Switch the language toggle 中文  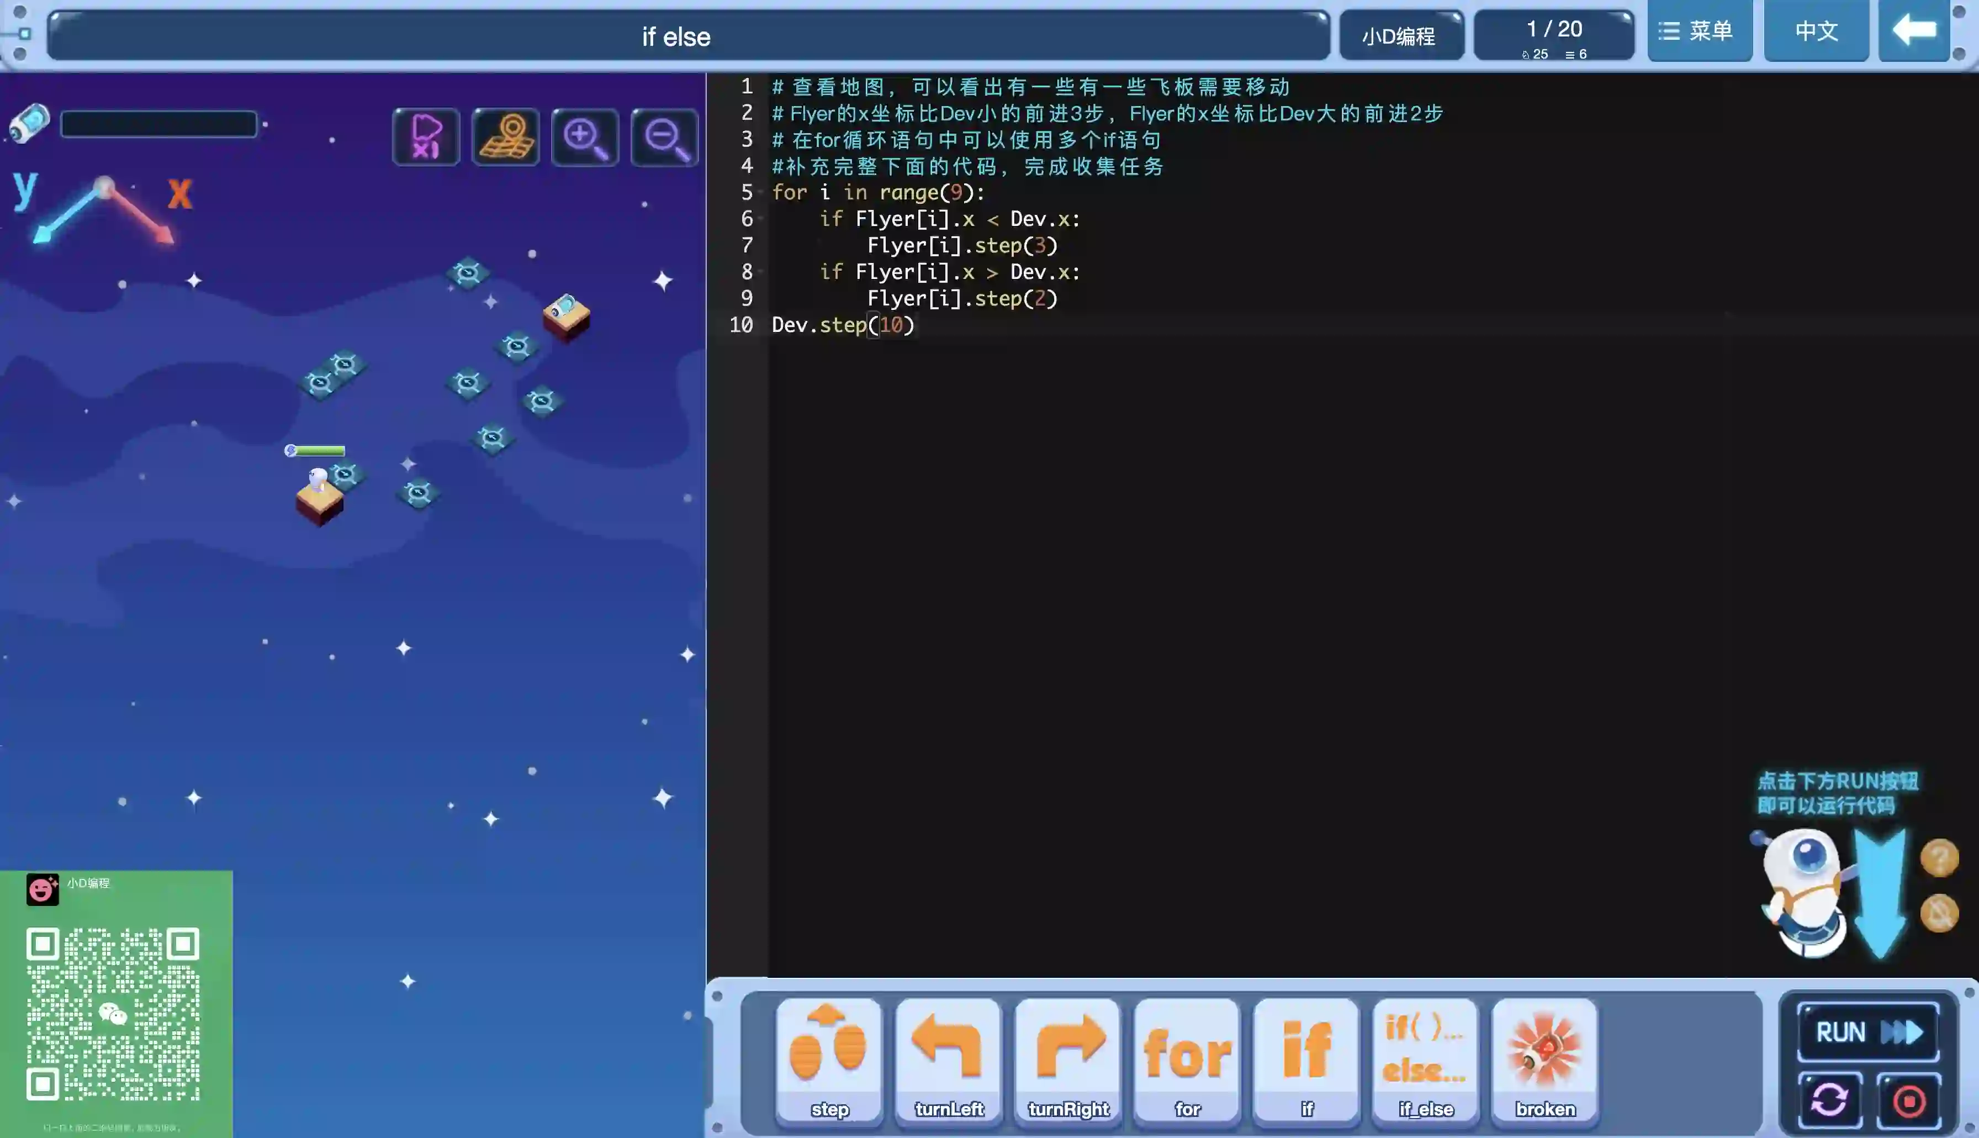click(1816, 31)
